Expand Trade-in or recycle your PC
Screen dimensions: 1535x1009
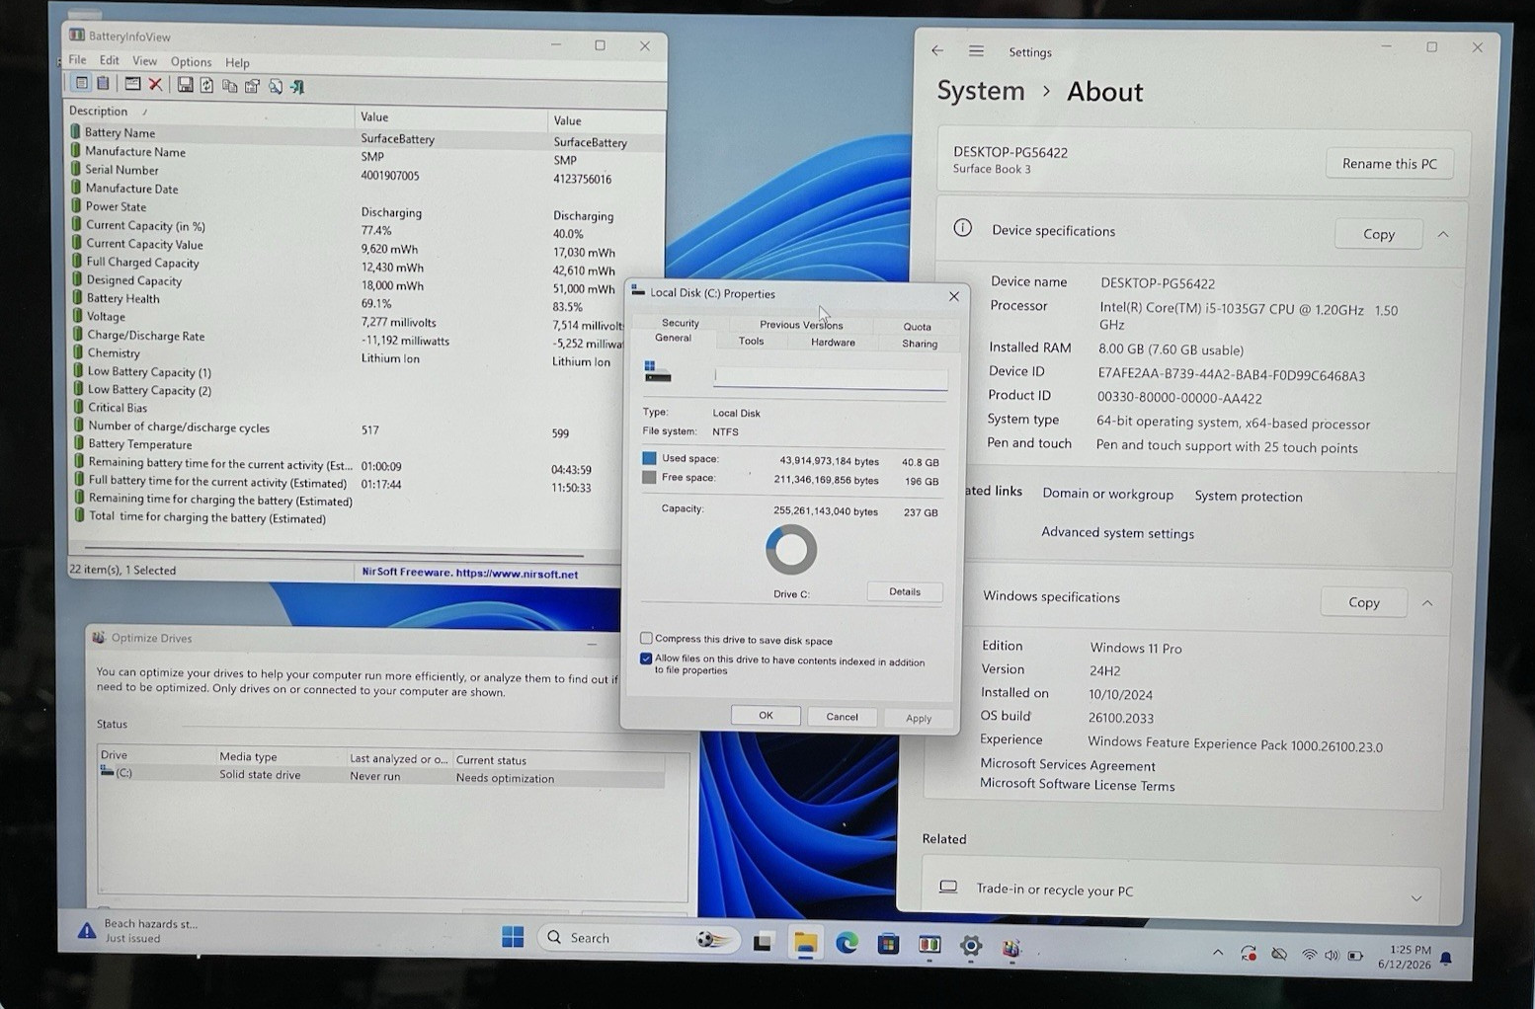(1416, 898)
